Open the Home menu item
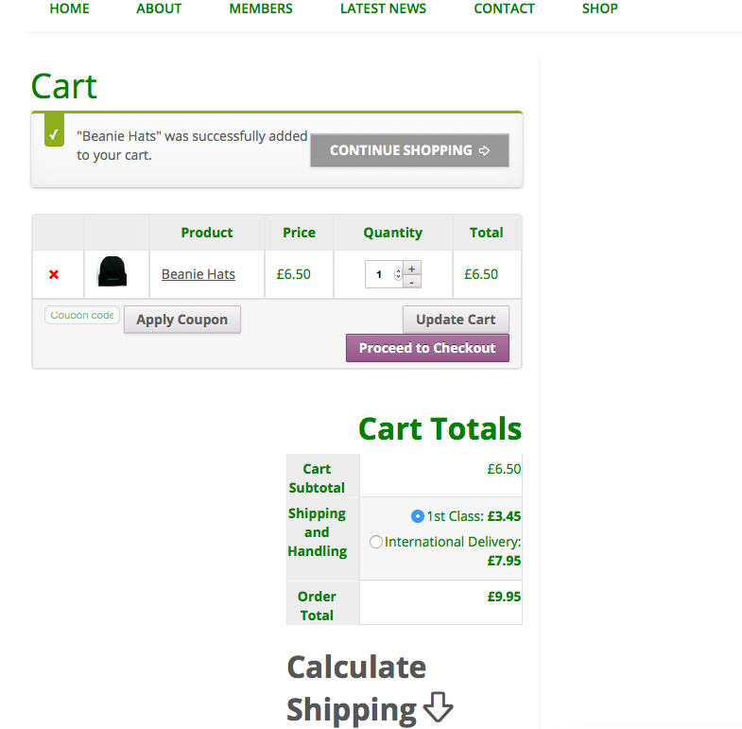The width and height of the screenshot is (742, 729). [x=69, y=9]
